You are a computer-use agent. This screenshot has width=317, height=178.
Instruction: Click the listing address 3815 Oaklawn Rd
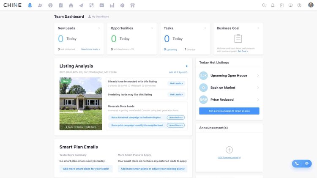[x=88, y=72]
